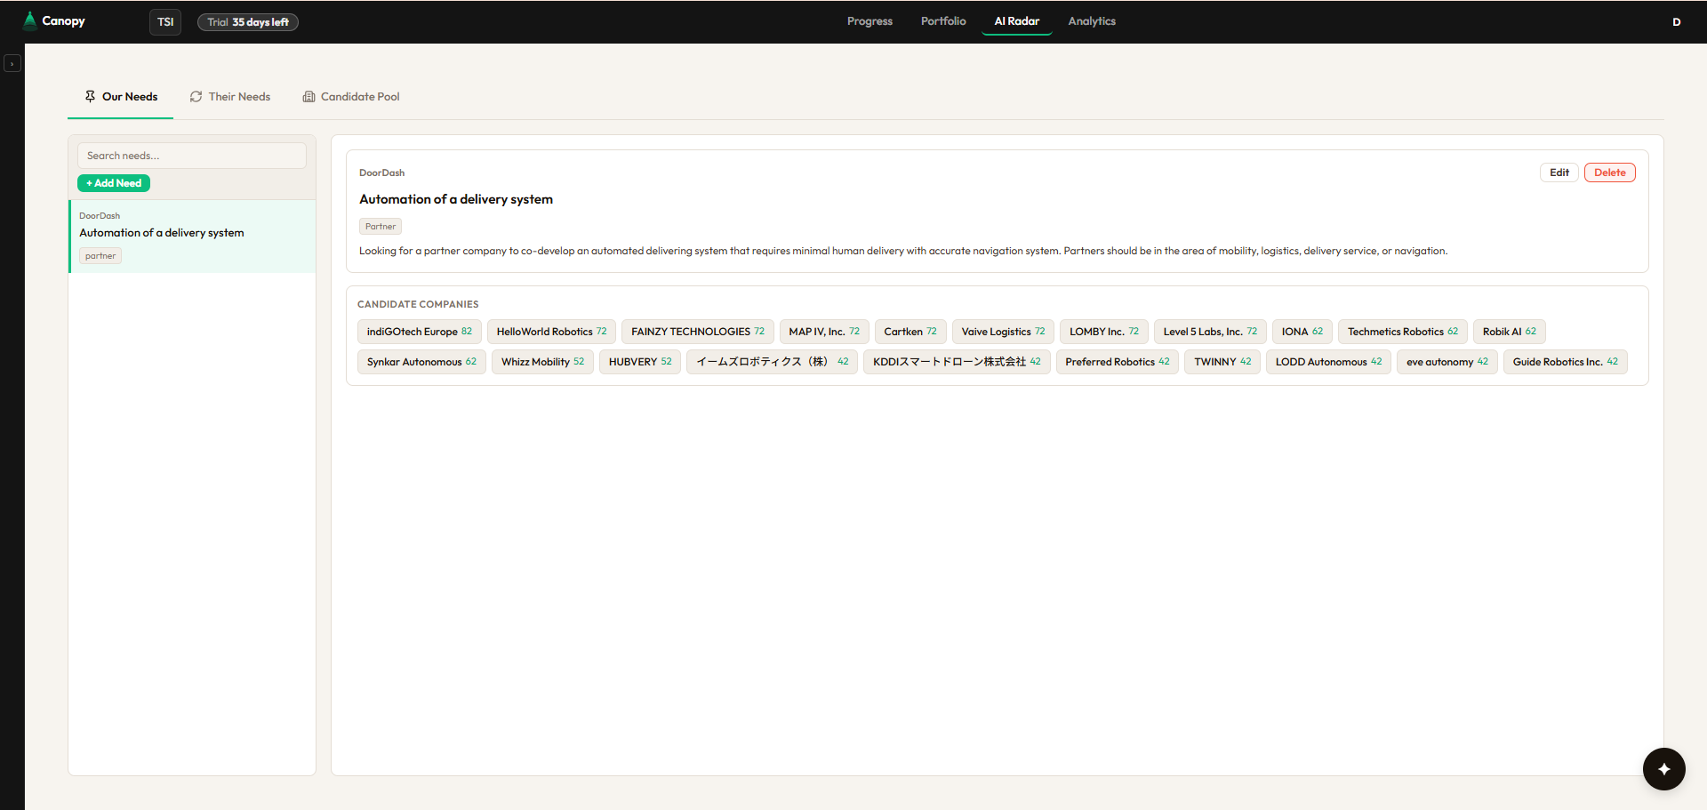
Task: Open Cartken candidate chip
Action: pos(910,332)
